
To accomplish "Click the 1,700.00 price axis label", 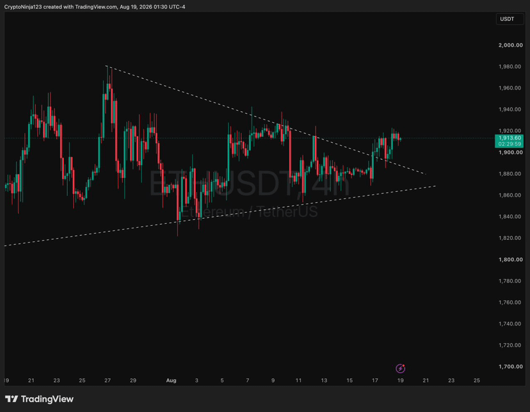I will [x=510, y=367].
